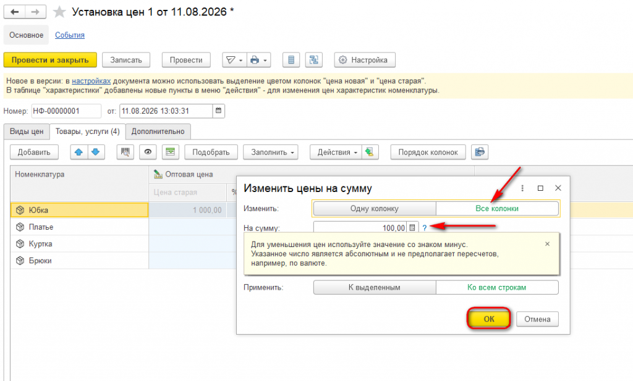Open the print icon dropdown
The width and height of the screenshot is (633, 381).
click(258, 60)
